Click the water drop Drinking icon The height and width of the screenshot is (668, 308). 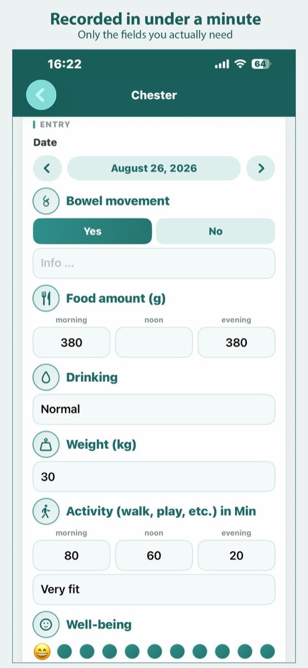click(47, 377)
